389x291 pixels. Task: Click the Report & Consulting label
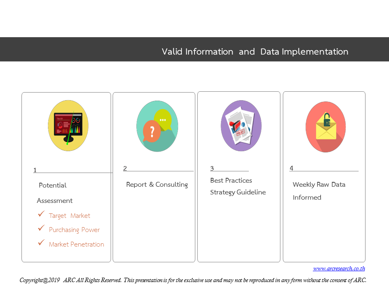(x=157, y=185)
